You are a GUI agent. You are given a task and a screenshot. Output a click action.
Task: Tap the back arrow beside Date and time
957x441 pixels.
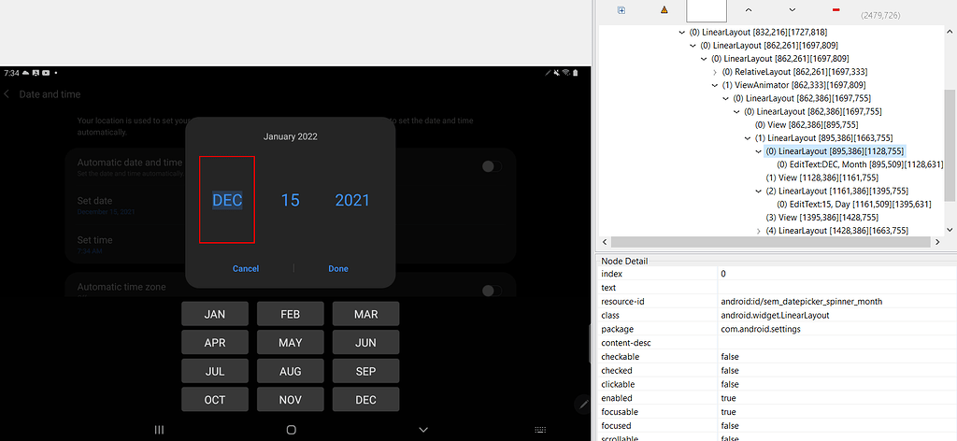(x=7, y=94)
